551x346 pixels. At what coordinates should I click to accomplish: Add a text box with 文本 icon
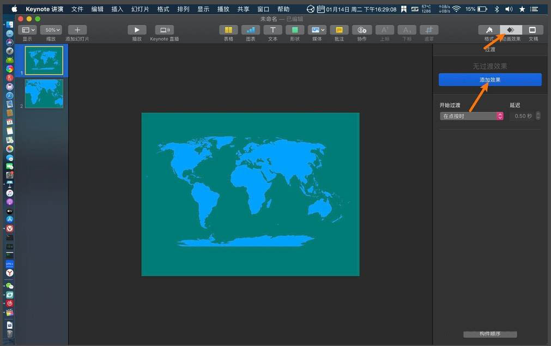(x=273, y=30)
